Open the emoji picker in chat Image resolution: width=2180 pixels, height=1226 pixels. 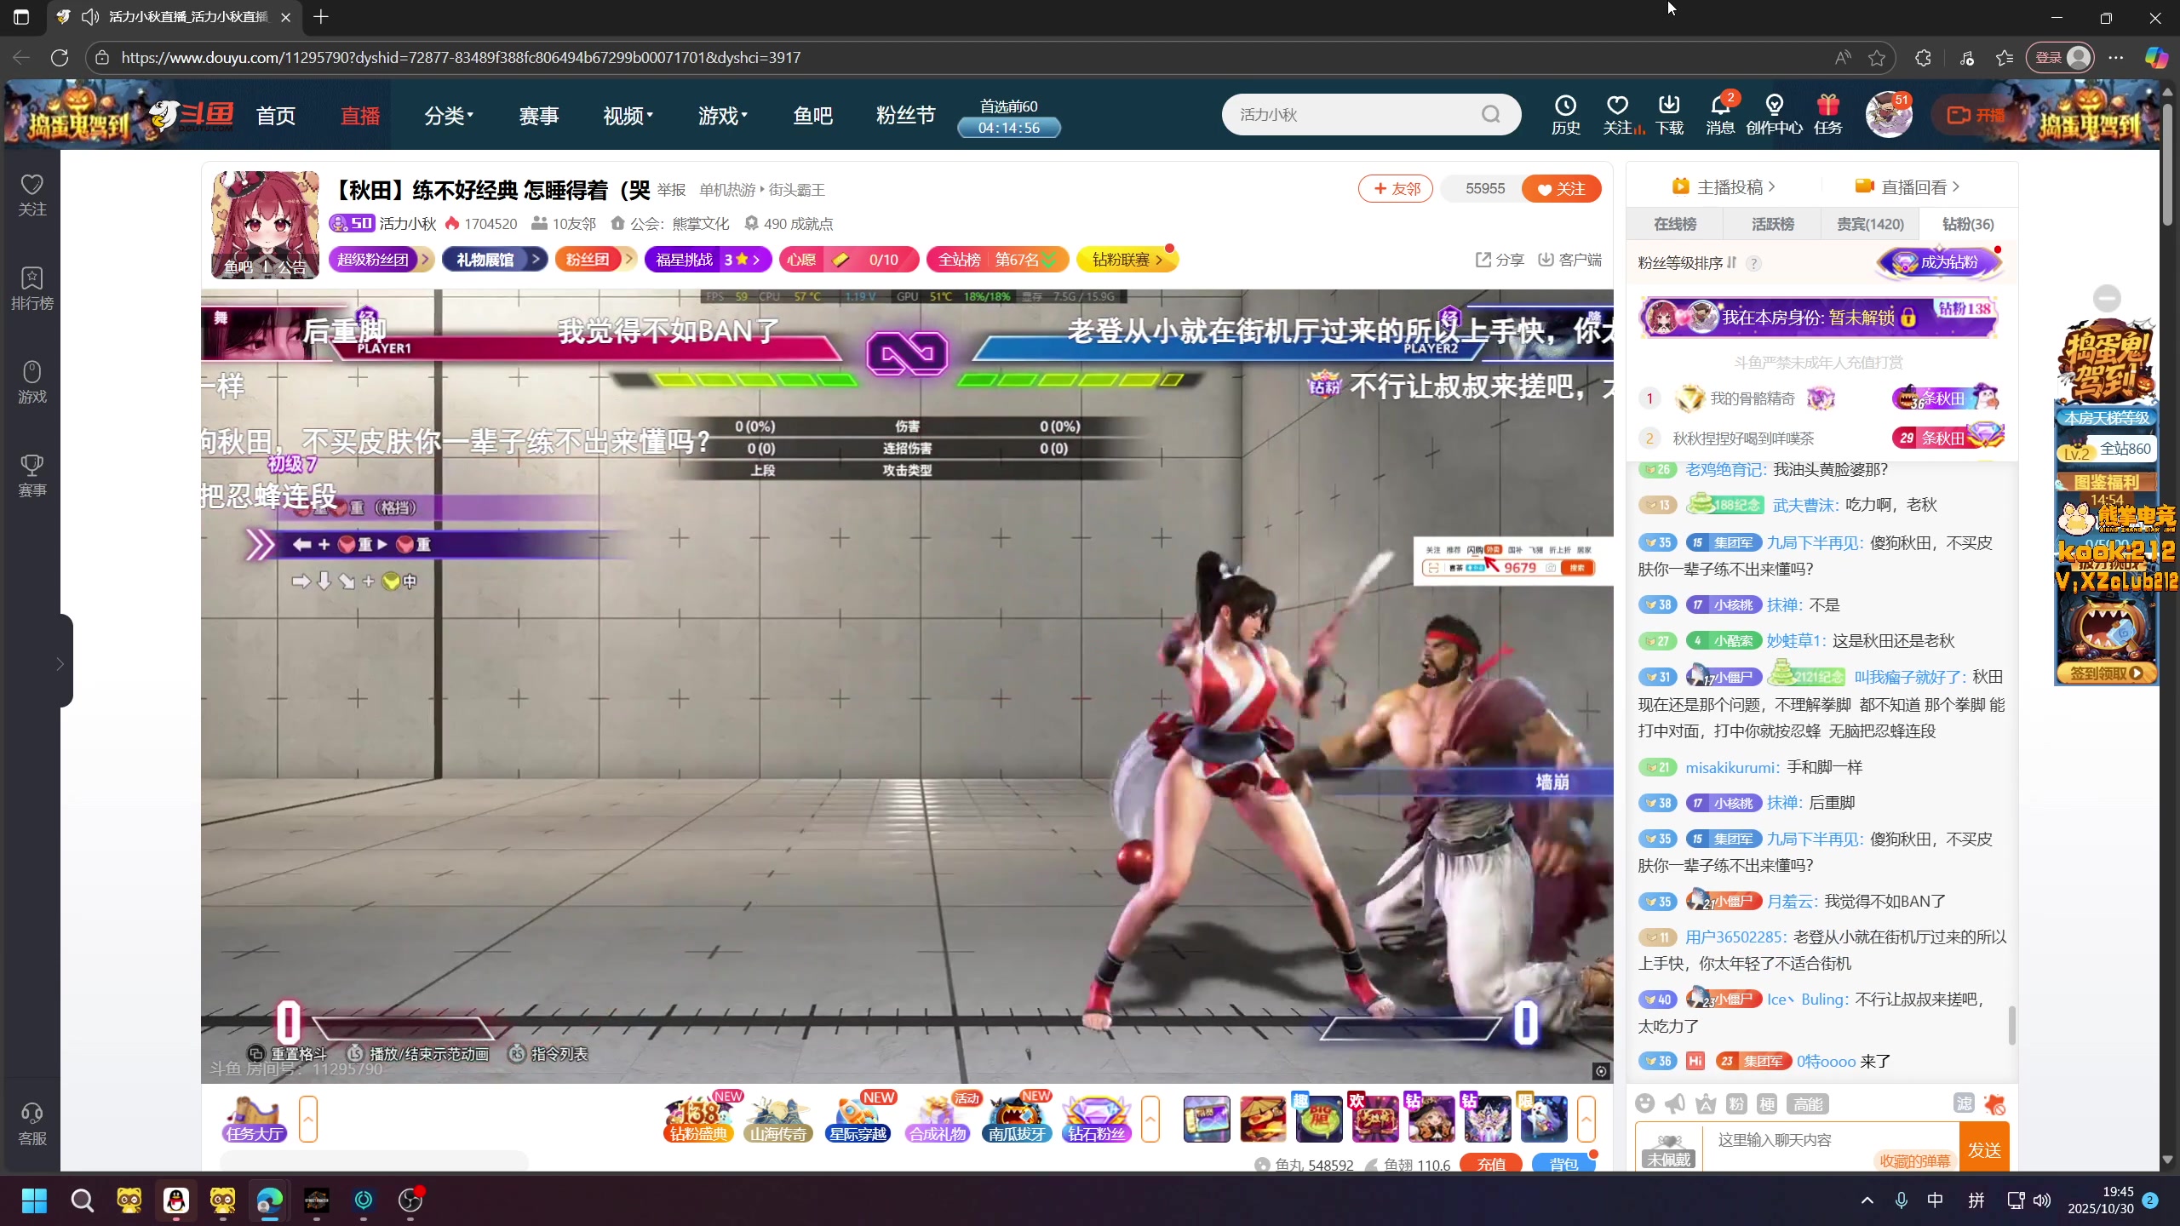click(x=1644, y=1104)
